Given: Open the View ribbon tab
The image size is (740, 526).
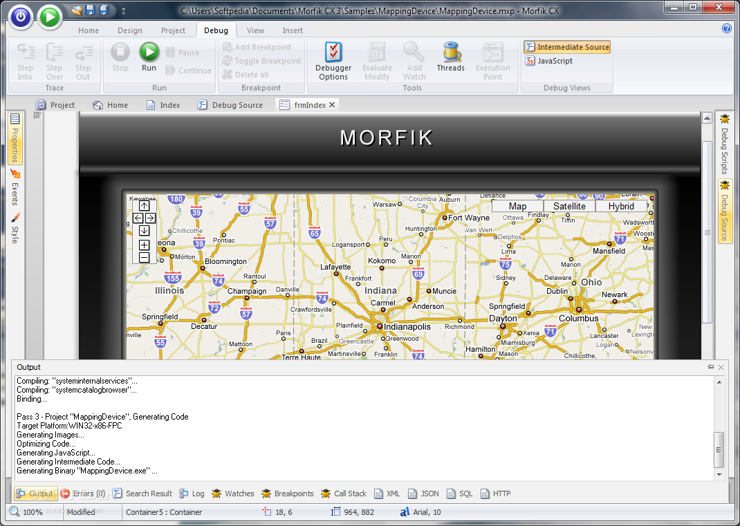Looking at the screenshot, I should [255, 30].
